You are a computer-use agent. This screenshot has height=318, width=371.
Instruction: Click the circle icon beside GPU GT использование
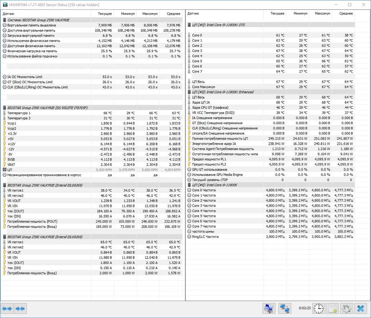(189, 170)
